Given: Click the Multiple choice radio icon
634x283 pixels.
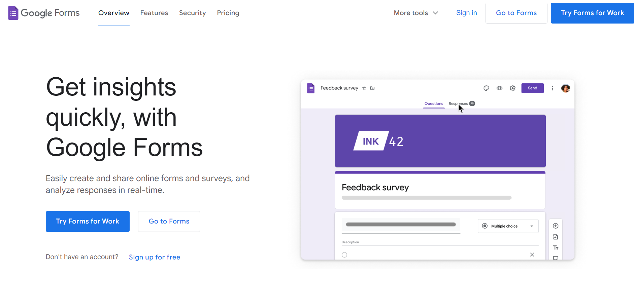Looking at the screenshot, I should pos(485,226).
